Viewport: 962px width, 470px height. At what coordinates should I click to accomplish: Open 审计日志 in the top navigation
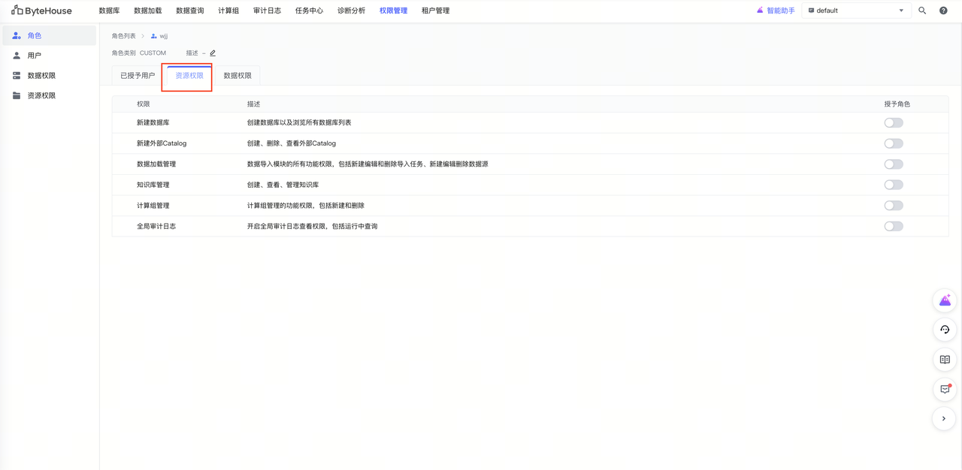tap(268, 11)
